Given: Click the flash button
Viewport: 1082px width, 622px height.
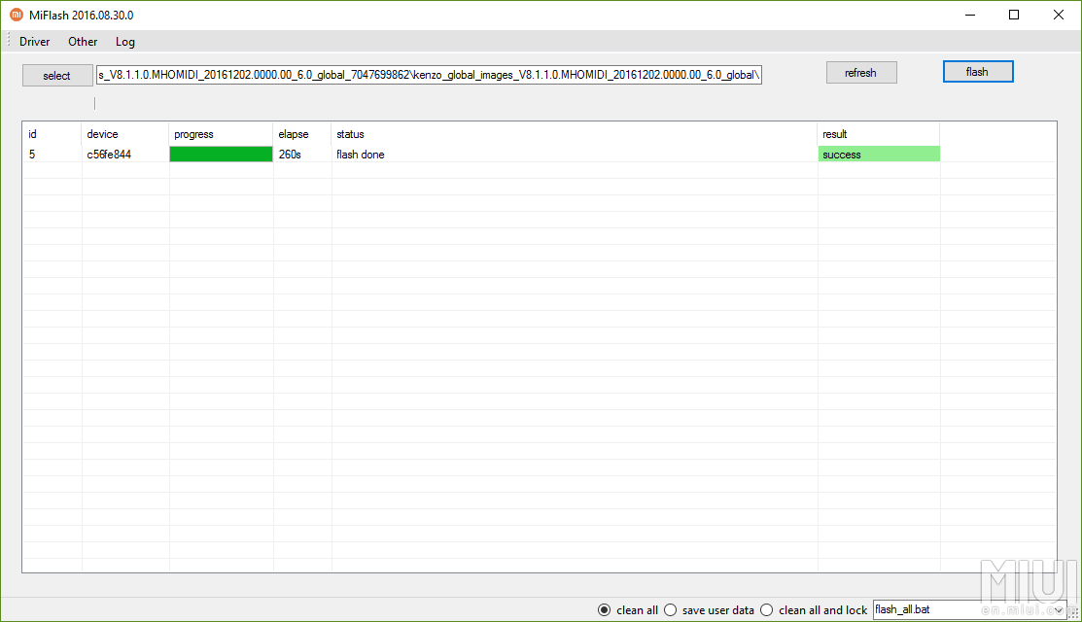Looking at the screenshot, I should (978, 72).
